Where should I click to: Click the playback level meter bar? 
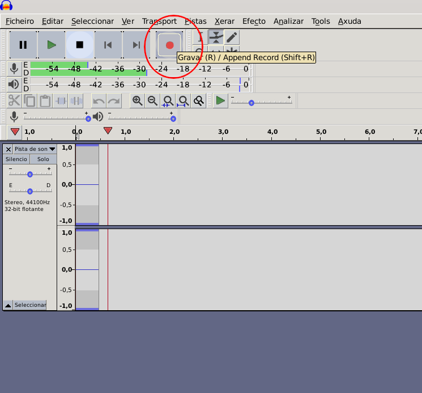pyautogui.click(x=140, y=84)
